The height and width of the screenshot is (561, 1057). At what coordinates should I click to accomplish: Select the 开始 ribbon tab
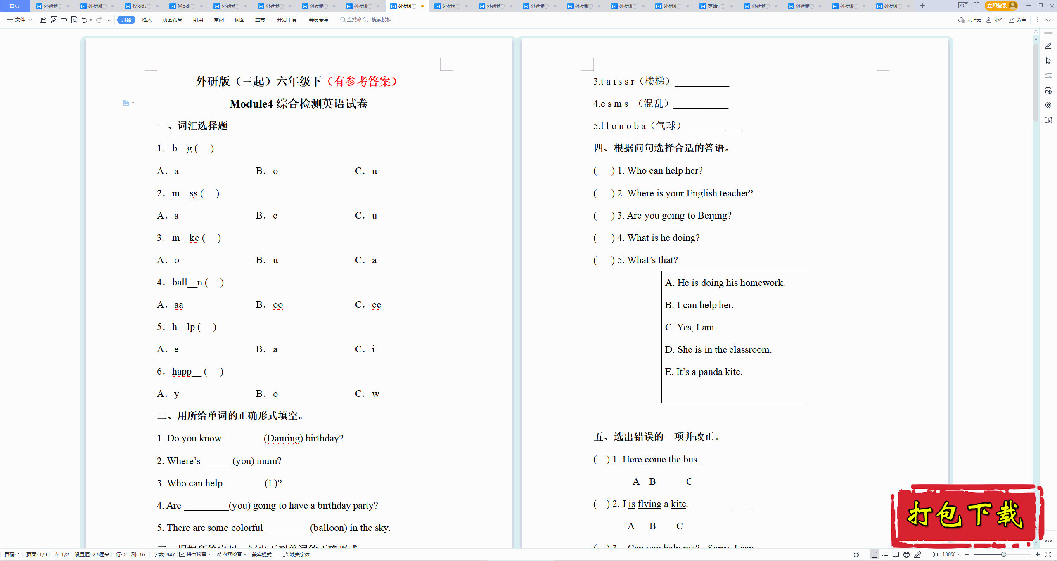126,20
